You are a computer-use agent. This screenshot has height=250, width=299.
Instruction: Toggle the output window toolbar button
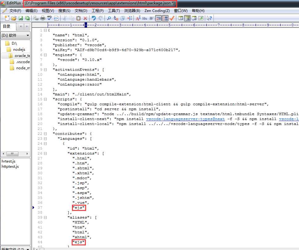[x=194, y=18]
